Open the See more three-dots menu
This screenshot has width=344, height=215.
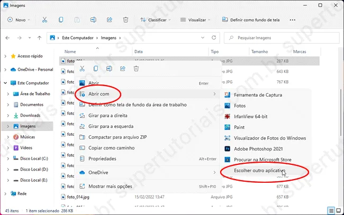[x=293, y=20]
